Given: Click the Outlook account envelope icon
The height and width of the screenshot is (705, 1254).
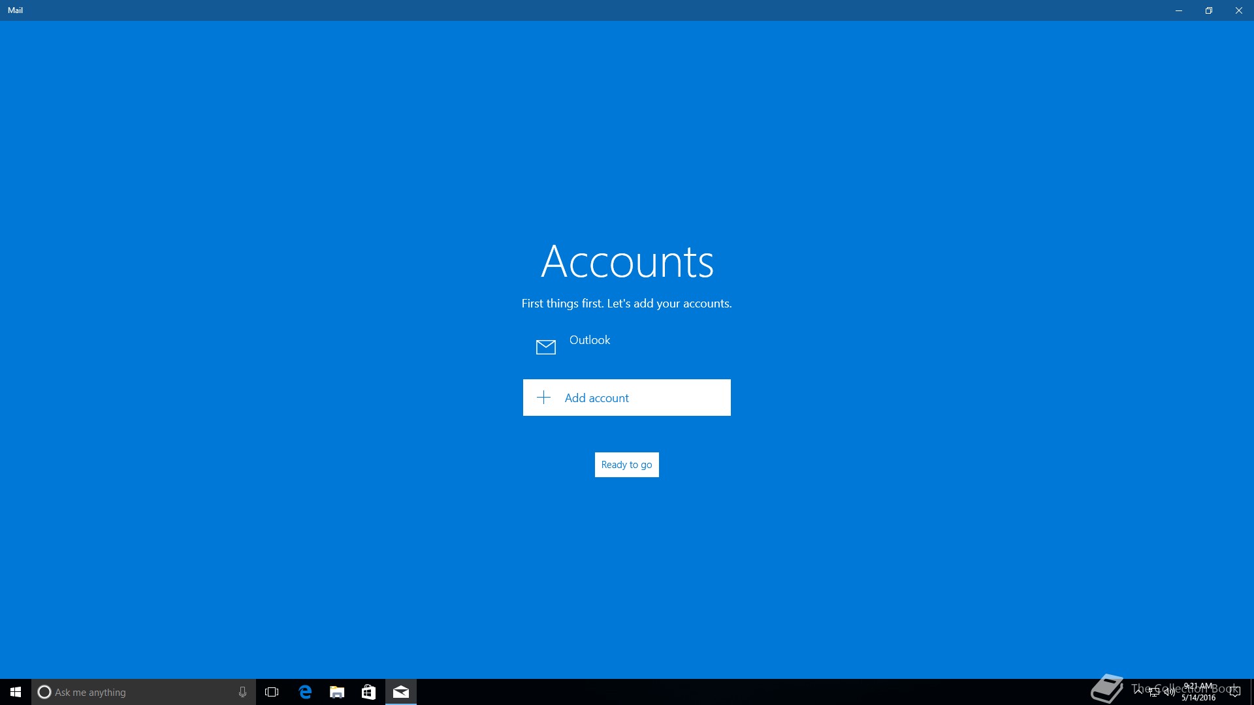Looking at the screenshot, I should pos(545,347).
